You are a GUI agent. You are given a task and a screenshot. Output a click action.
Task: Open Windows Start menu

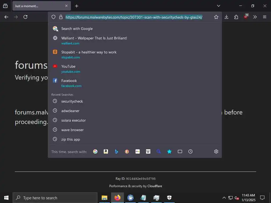(6, 198)
